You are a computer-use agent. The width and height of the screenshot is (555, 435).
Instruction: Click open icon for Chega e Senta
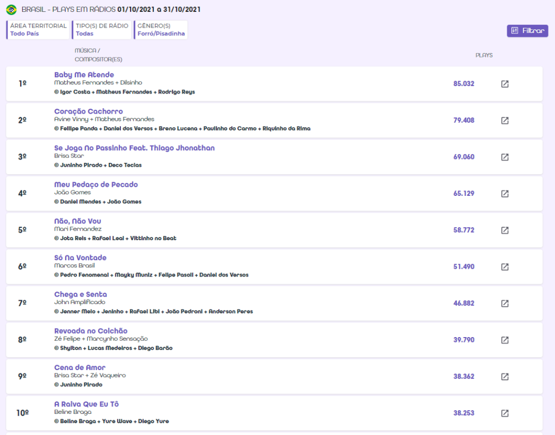pyautogui.click(x=505, y=304)
